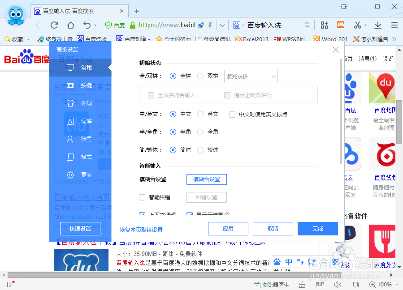Click the Baidu logo on the page
This screenshot has height=290, width=403.
click(x=27, y=57)
